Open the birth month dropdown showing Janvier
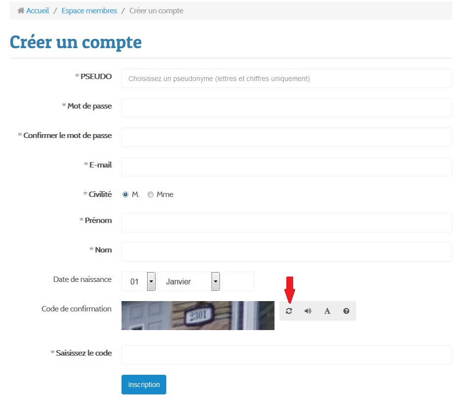The width and height of the screenshot is (457, 418). pos(188,281)
